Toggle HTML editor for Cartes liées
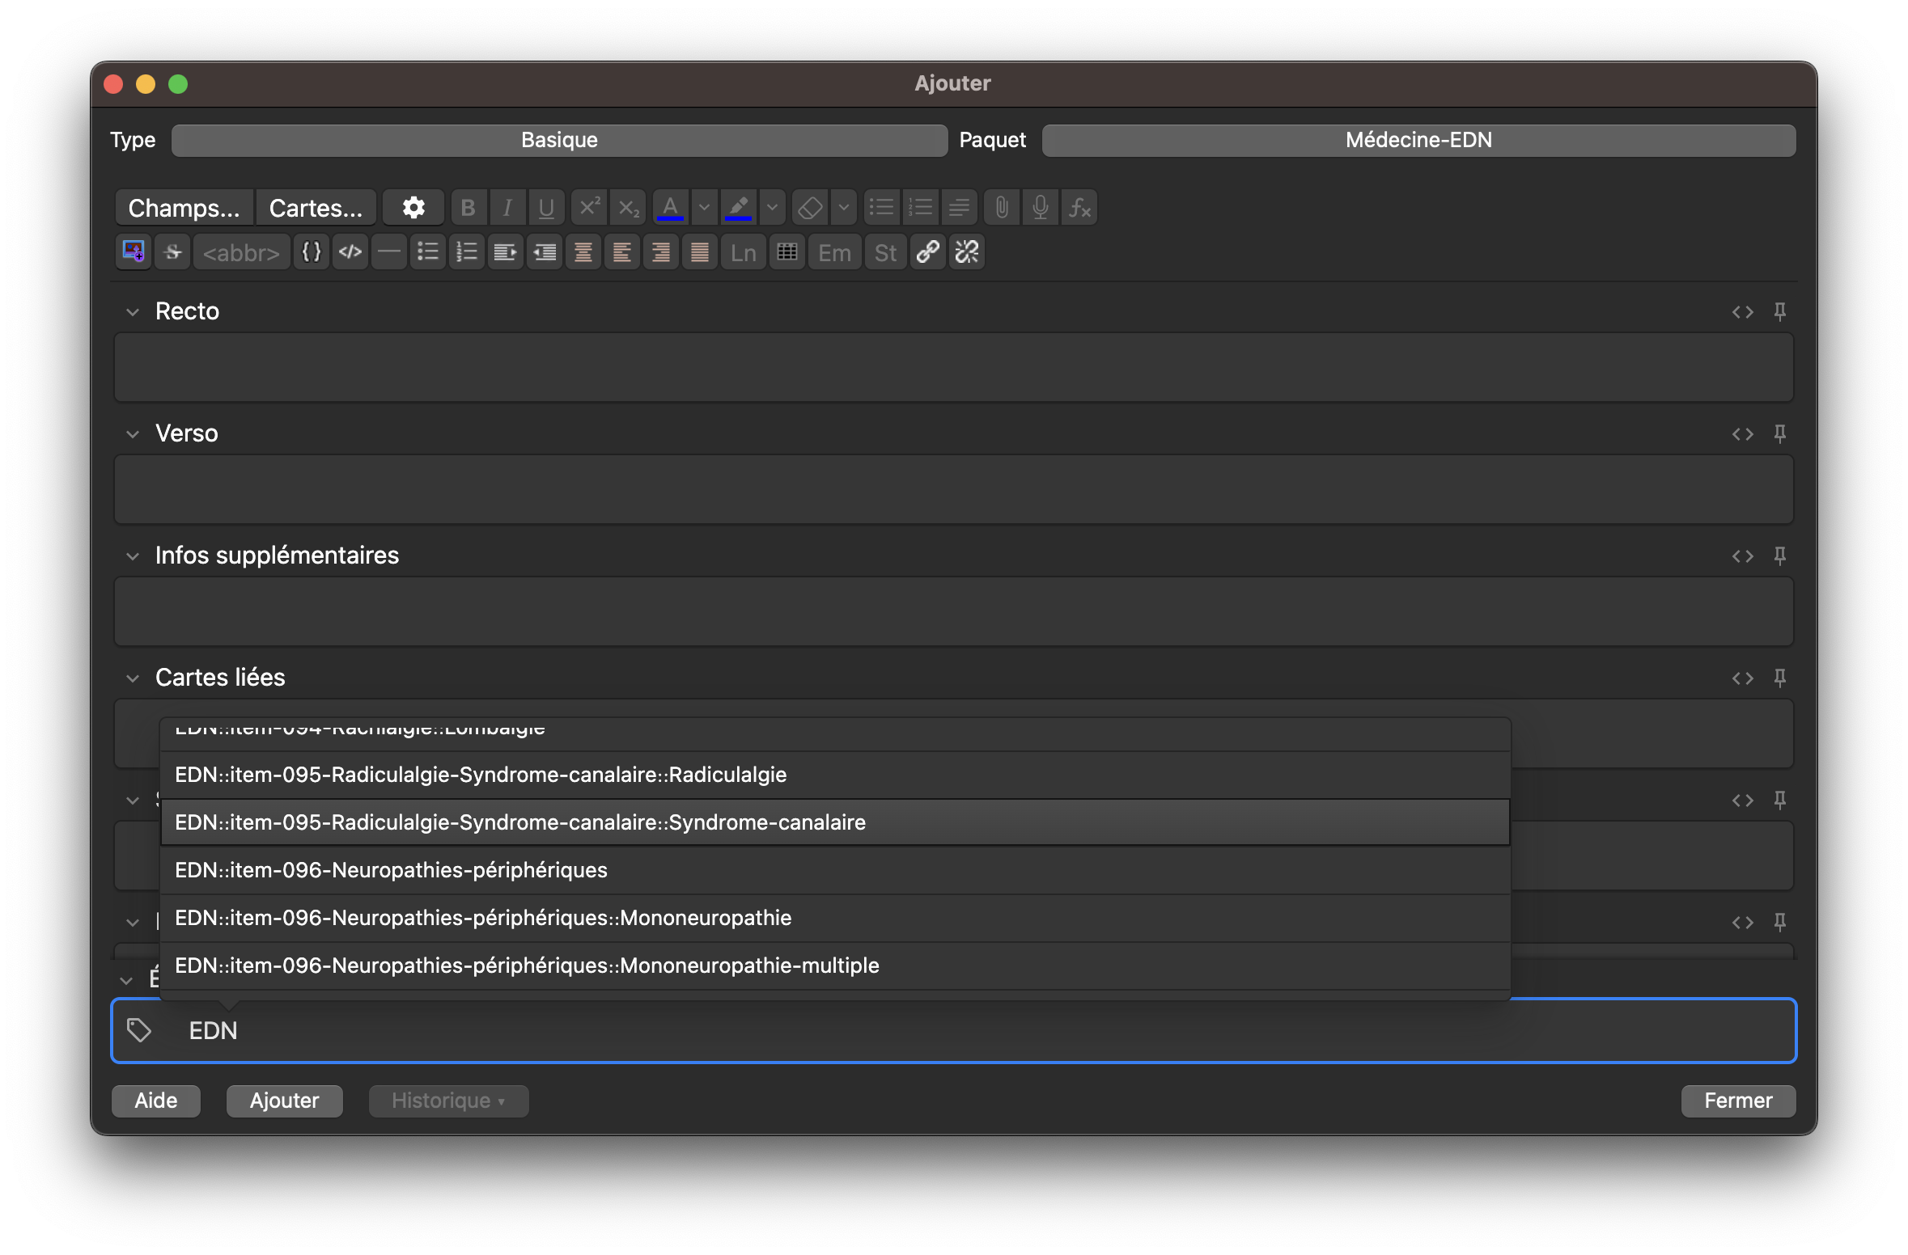The height and width of the screenshot is (1255, 1908). tap(1742, 678)
